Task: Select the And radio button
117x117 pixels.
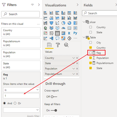Action: coord(4,103)
